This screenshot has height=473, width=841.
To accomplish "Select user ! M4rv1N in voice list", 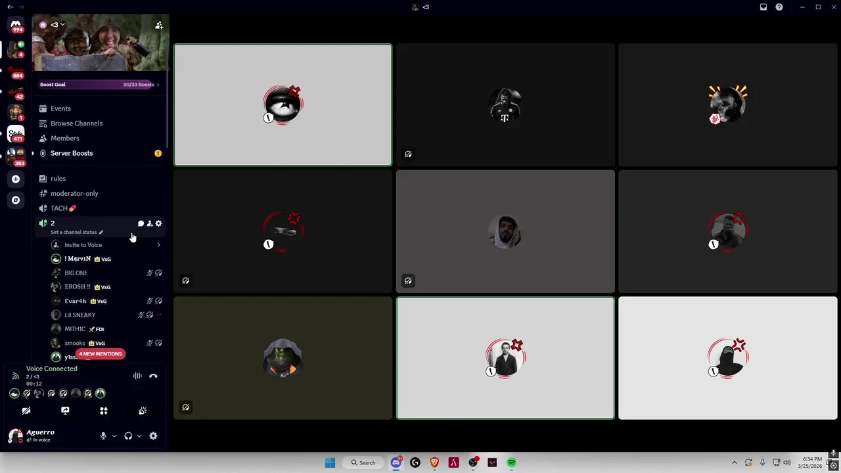I will [x=106, y=259].
